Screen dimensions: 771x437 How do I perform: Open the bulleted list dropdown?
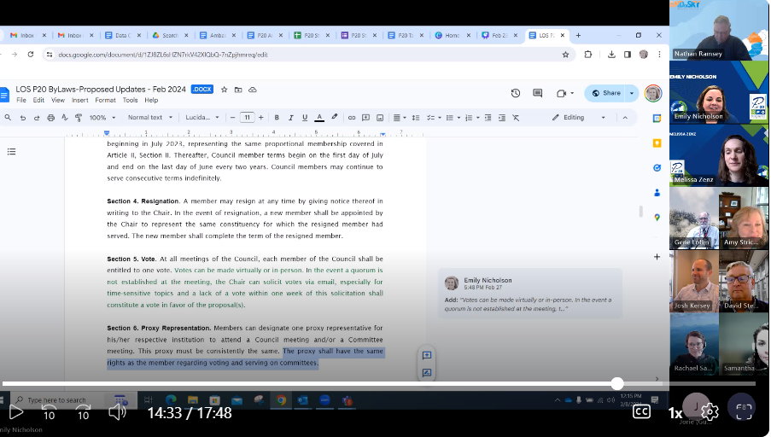pos(453,118)
